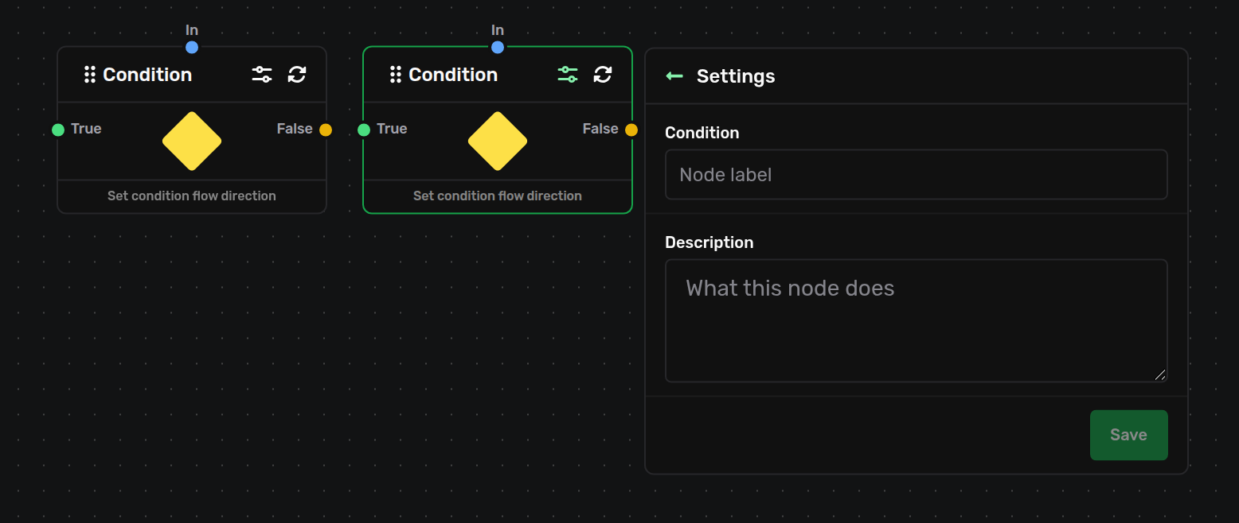Click orange False port on left Condition node

pos(326,130)
